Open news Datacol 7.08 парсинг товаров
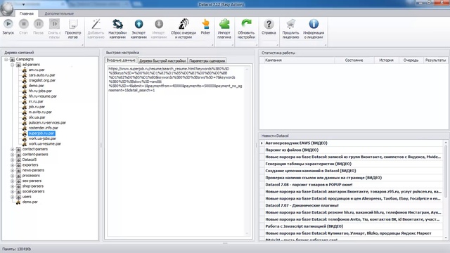Screen dimensions: 450x253 [x=309, y=185]
